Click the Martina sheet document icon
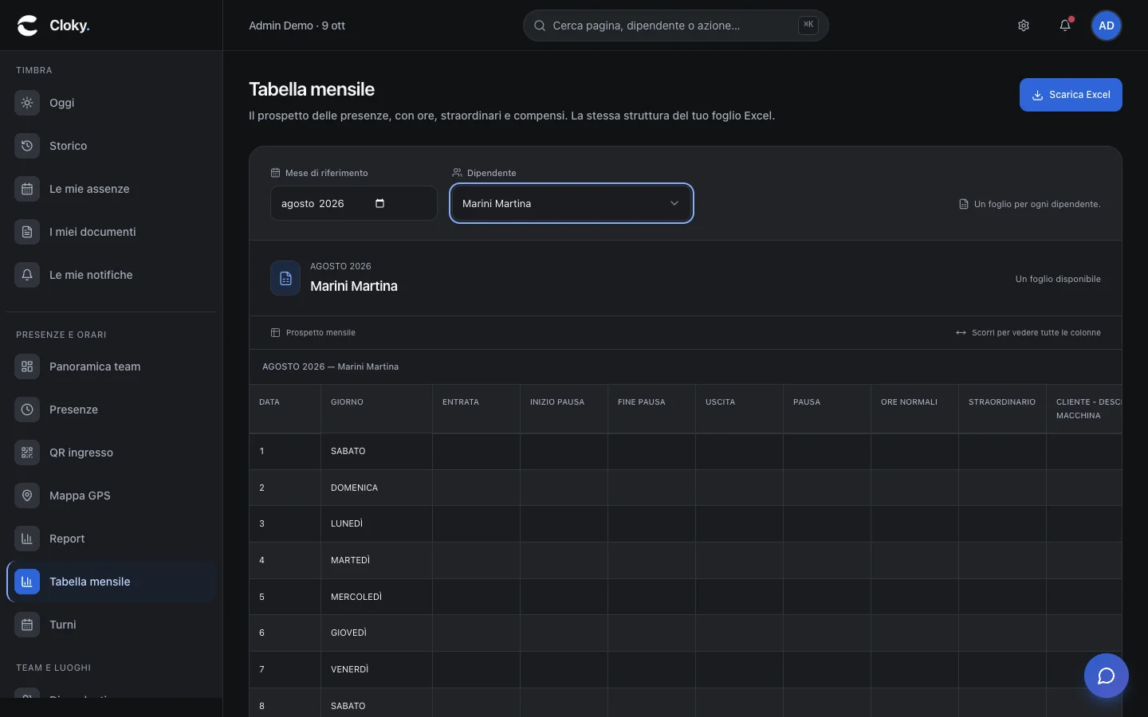Viewport: 1148px width, 717px height. (x=285, y=278)
